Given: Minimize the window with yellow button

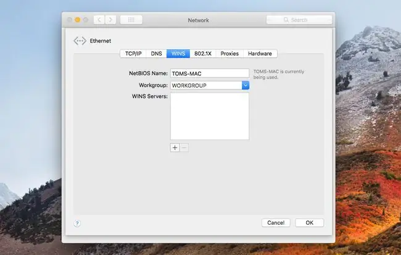Looking at the screenshot, I should click(78, 20).
